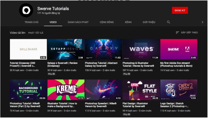Open the Waves tutorial thumbnail
Viewport: 208px width, 118px height.
(141, 49)
